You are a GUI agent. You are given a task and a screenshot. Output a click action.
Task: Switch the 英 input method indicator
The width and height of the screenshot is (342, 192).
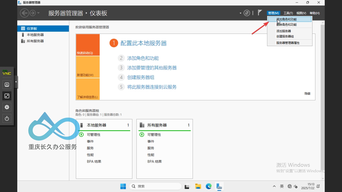click(x=282, y=186)
